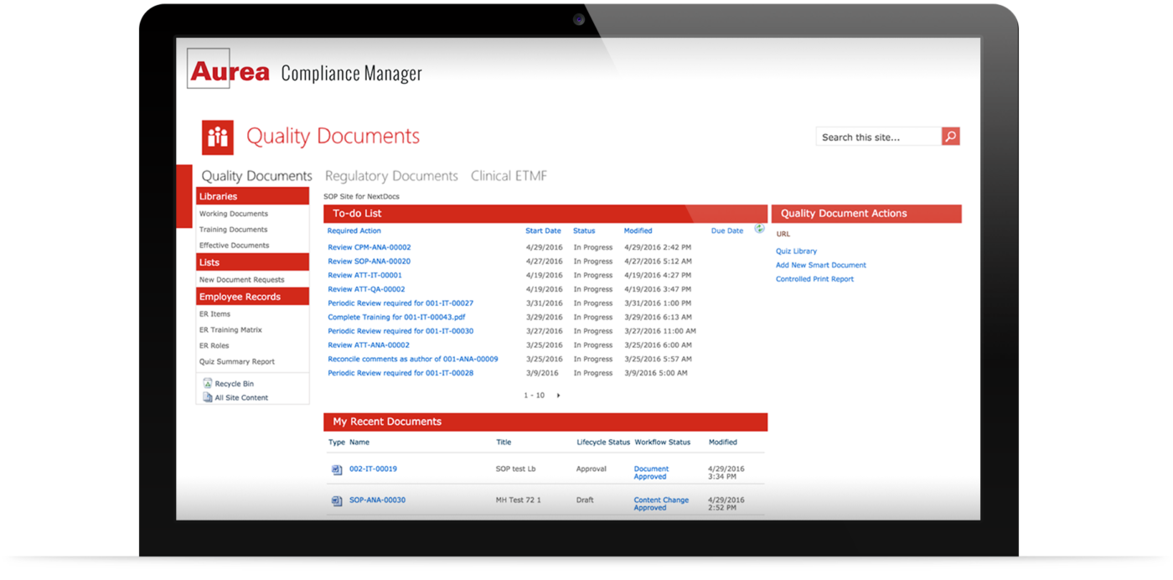The image size is (1173, 580).
Task: Click 'SOP Site for NextDocs' text
Action: (x=362, y=197)
